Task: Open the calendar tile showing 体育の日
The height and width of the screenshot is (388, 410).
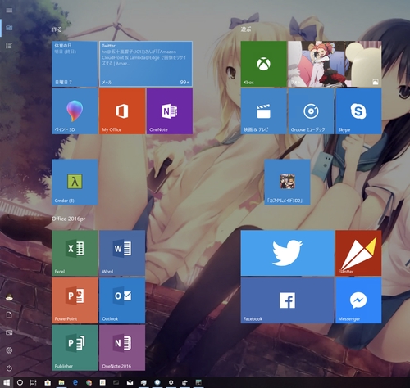Action: (75, 64)
